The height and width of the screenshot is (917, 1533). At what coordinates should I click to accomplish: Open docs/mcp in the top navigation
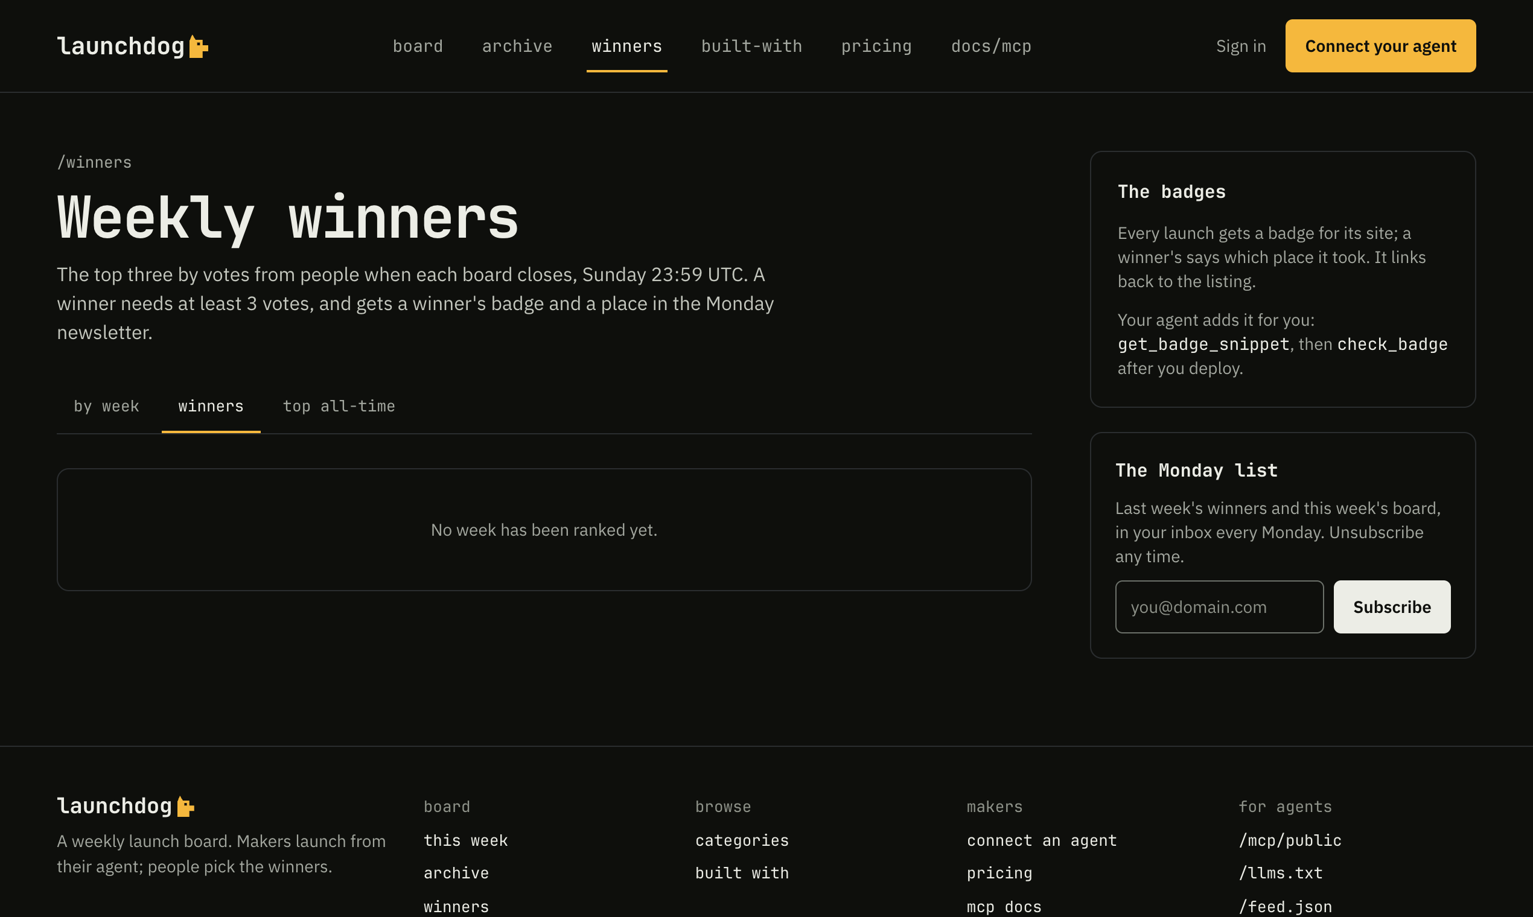click(991, 46)
